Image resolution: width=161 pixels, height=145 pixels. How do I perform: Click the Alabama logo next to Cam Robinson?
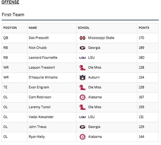pos(83,97)
